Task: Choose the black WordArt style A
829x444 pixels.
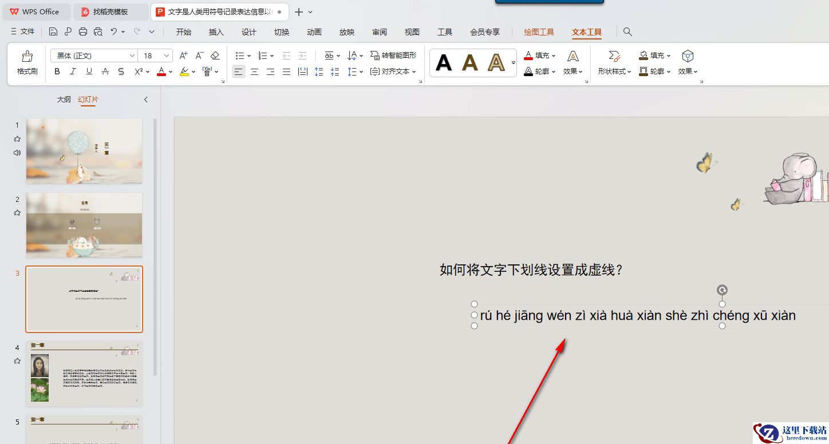Action: [x=444, y=62]
